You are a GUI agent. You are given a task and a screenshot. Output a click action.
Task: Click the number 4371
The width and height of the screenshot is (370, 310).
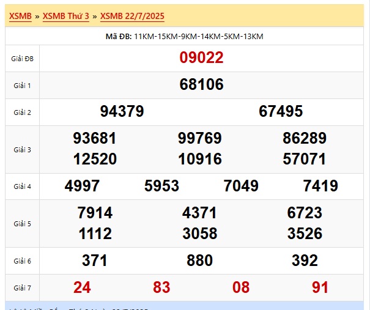point(199,213)
